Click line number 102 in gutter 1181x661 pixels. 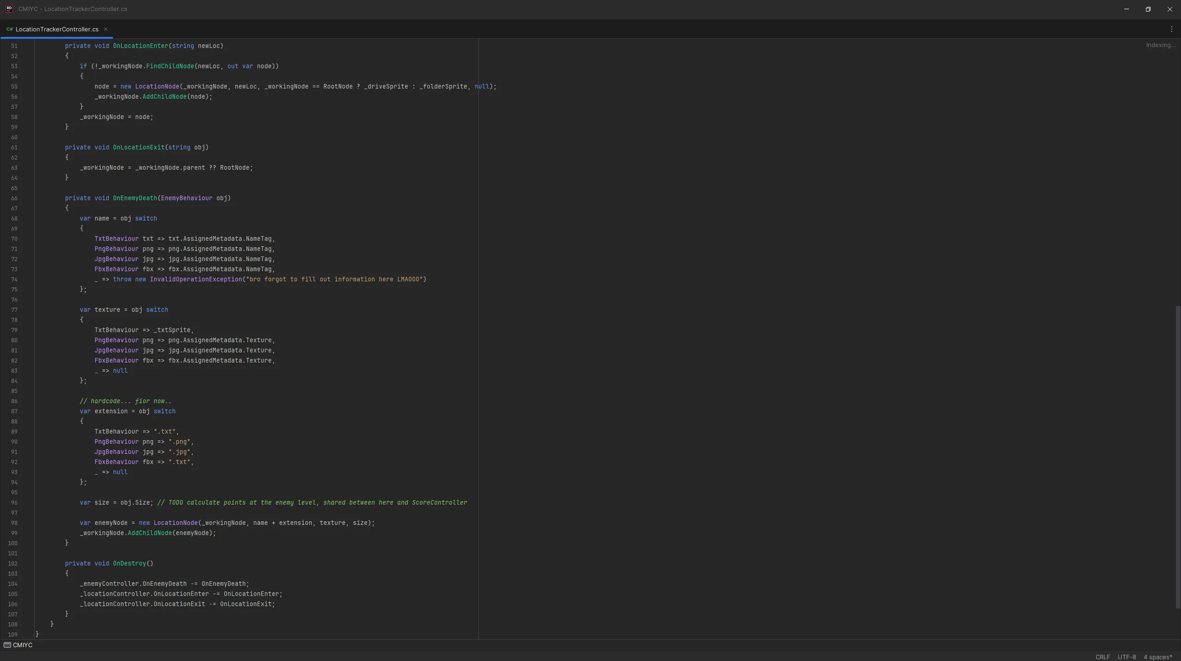click(12, 564)
